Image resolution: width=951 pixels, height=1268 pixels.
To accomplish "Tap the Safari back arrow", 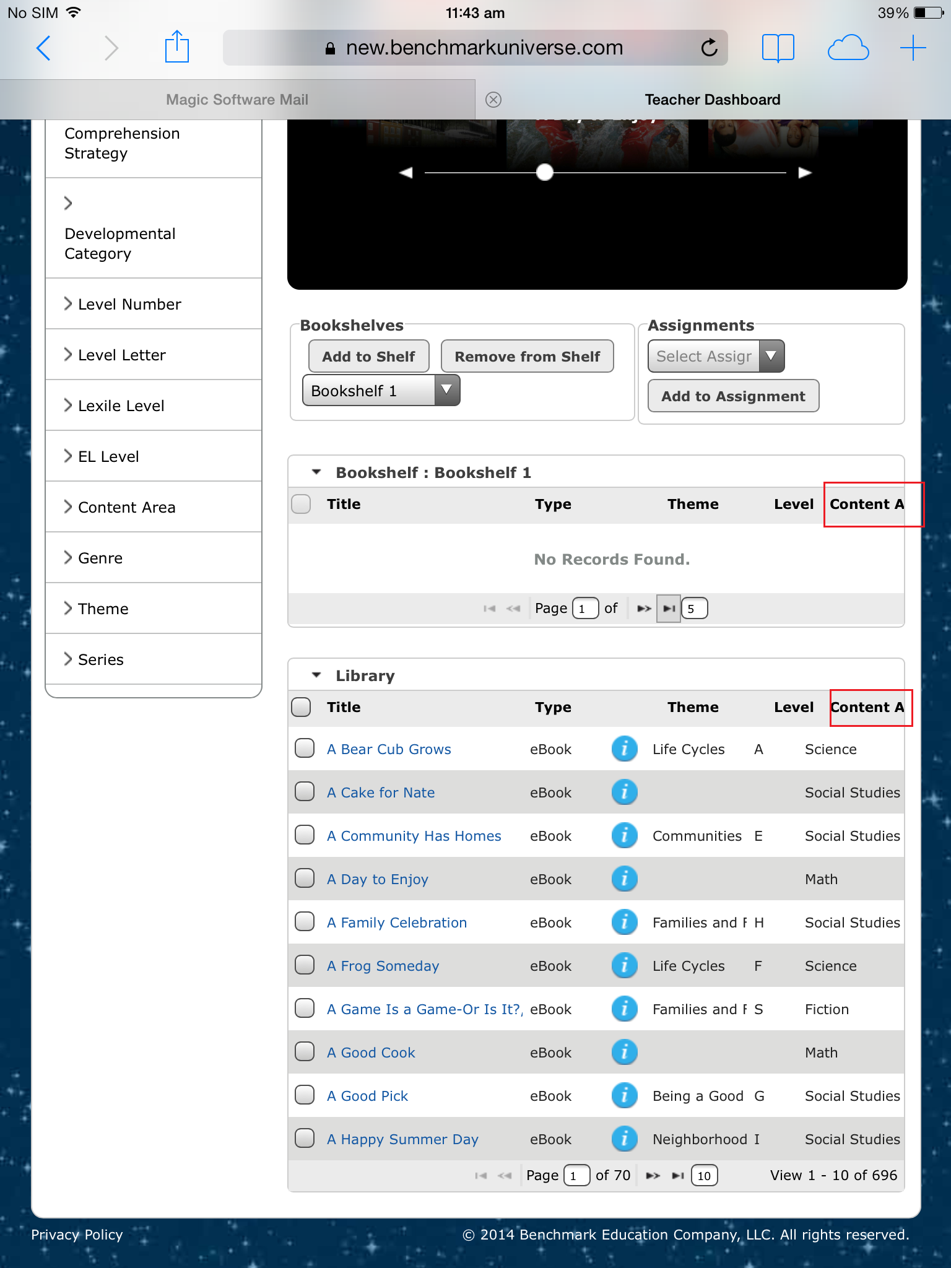I will [x=43, y=48].
